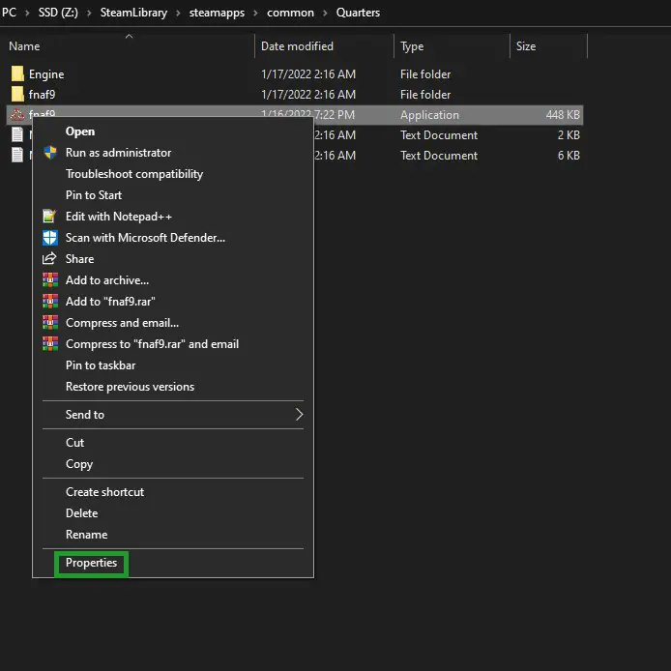Sort by the Type column header
The height and width of the screenshot is (671, 671).
[x=412, y=46]
